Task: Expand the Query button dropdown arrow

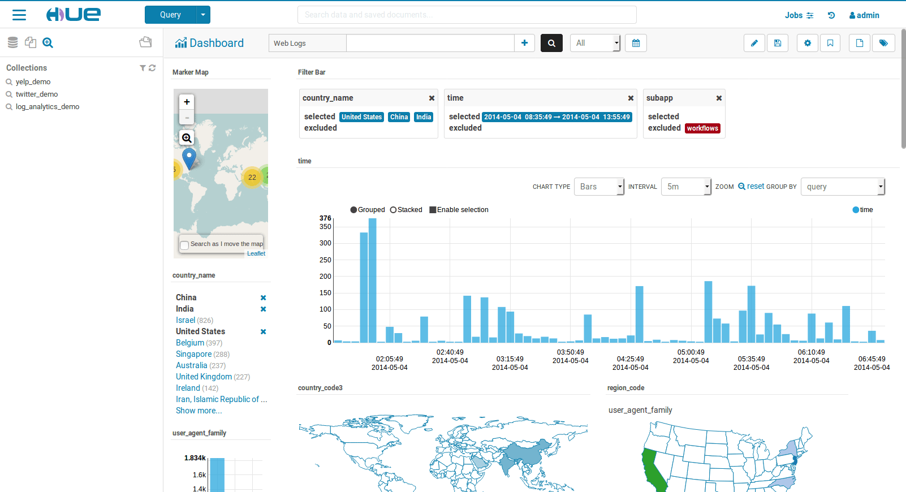Action: coord(203,15)
